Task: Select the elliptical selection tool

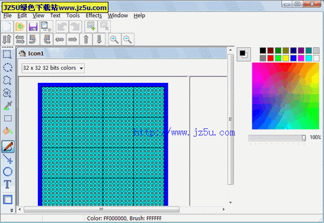Action: tap(8, 67)
